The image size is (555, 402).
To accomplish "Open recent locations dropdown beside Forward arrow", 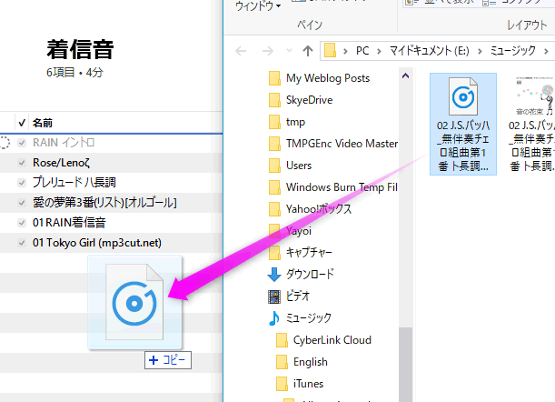I will pos(288,50).
